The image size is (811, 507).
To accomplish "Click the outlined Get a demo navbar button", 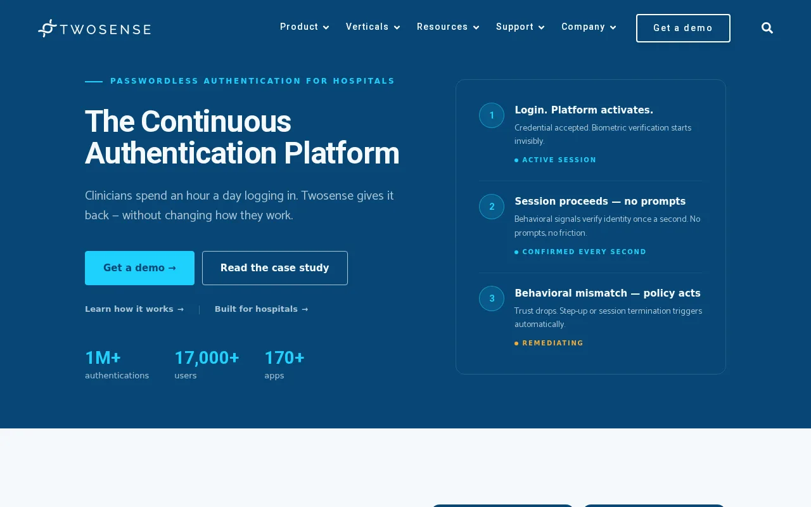I will pyautogui.click(x=683, y=28).
